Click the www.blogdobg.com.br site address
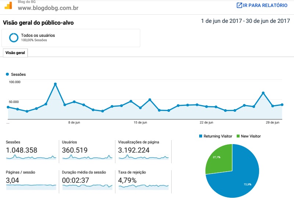The width and height of the screenshot is (294, 200). [x=48, y=8]
